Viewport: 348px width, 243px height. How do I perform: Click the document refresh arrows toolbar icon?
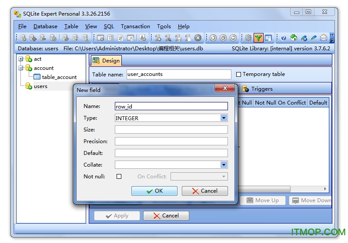pyautogui.click(x=120, y=38)
